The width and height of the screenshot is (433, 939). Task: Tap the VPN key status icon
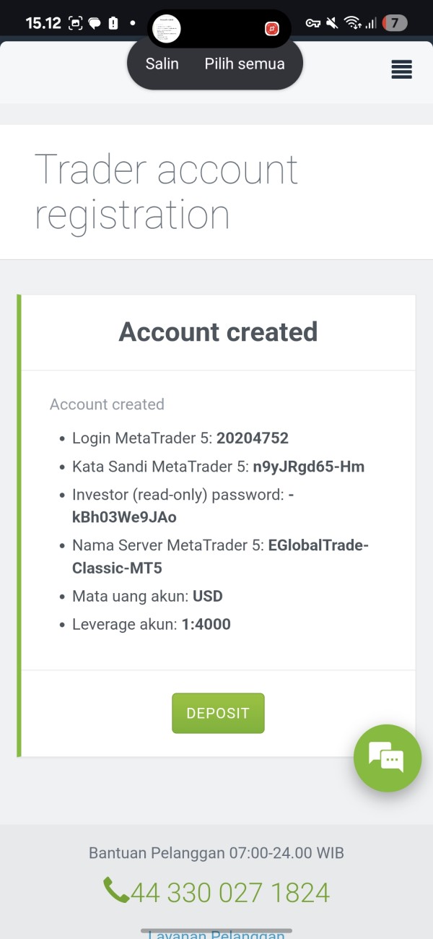click(x=312, y=23)
